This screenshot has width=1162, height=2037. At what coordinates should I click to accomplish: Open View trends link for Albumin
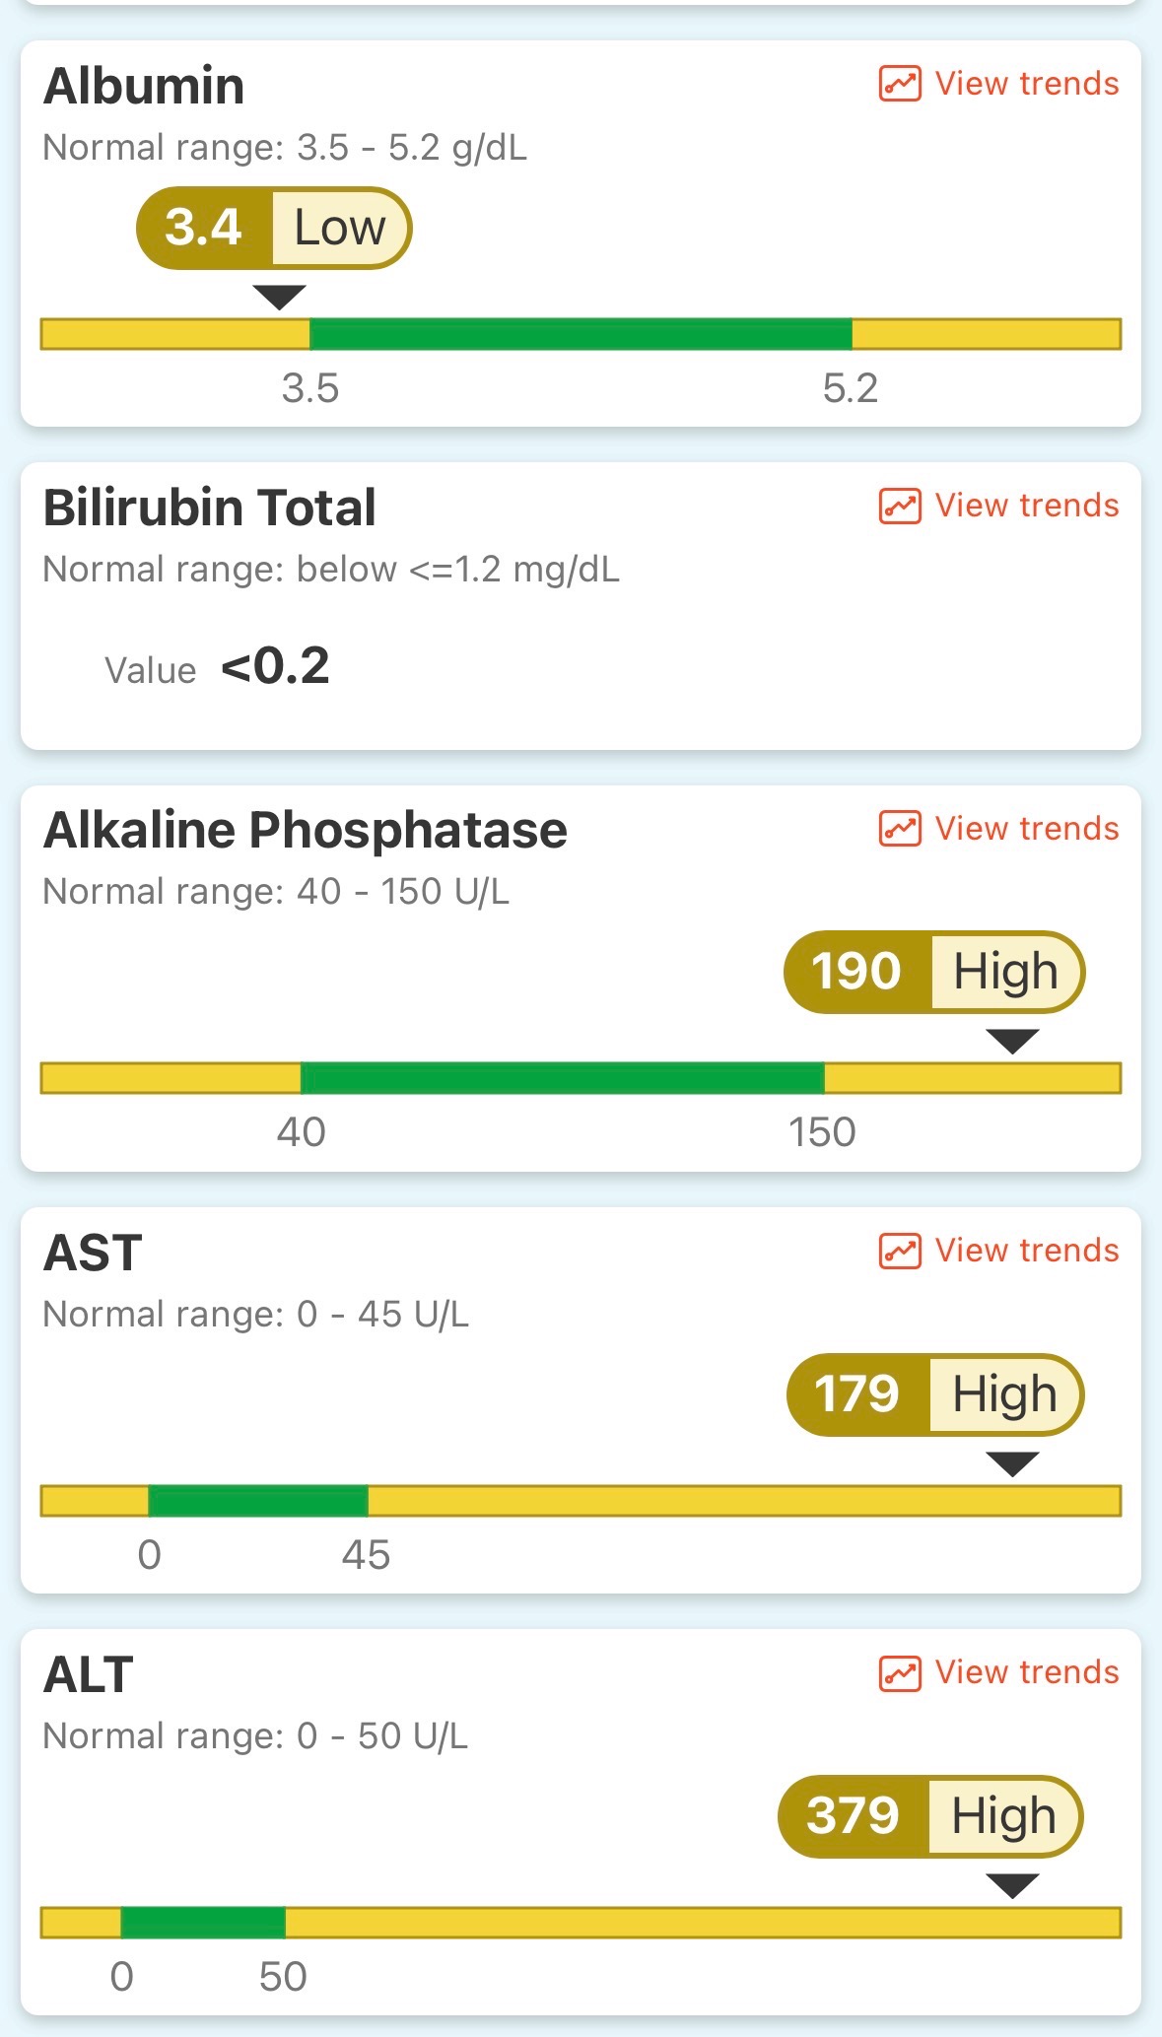1026,84
